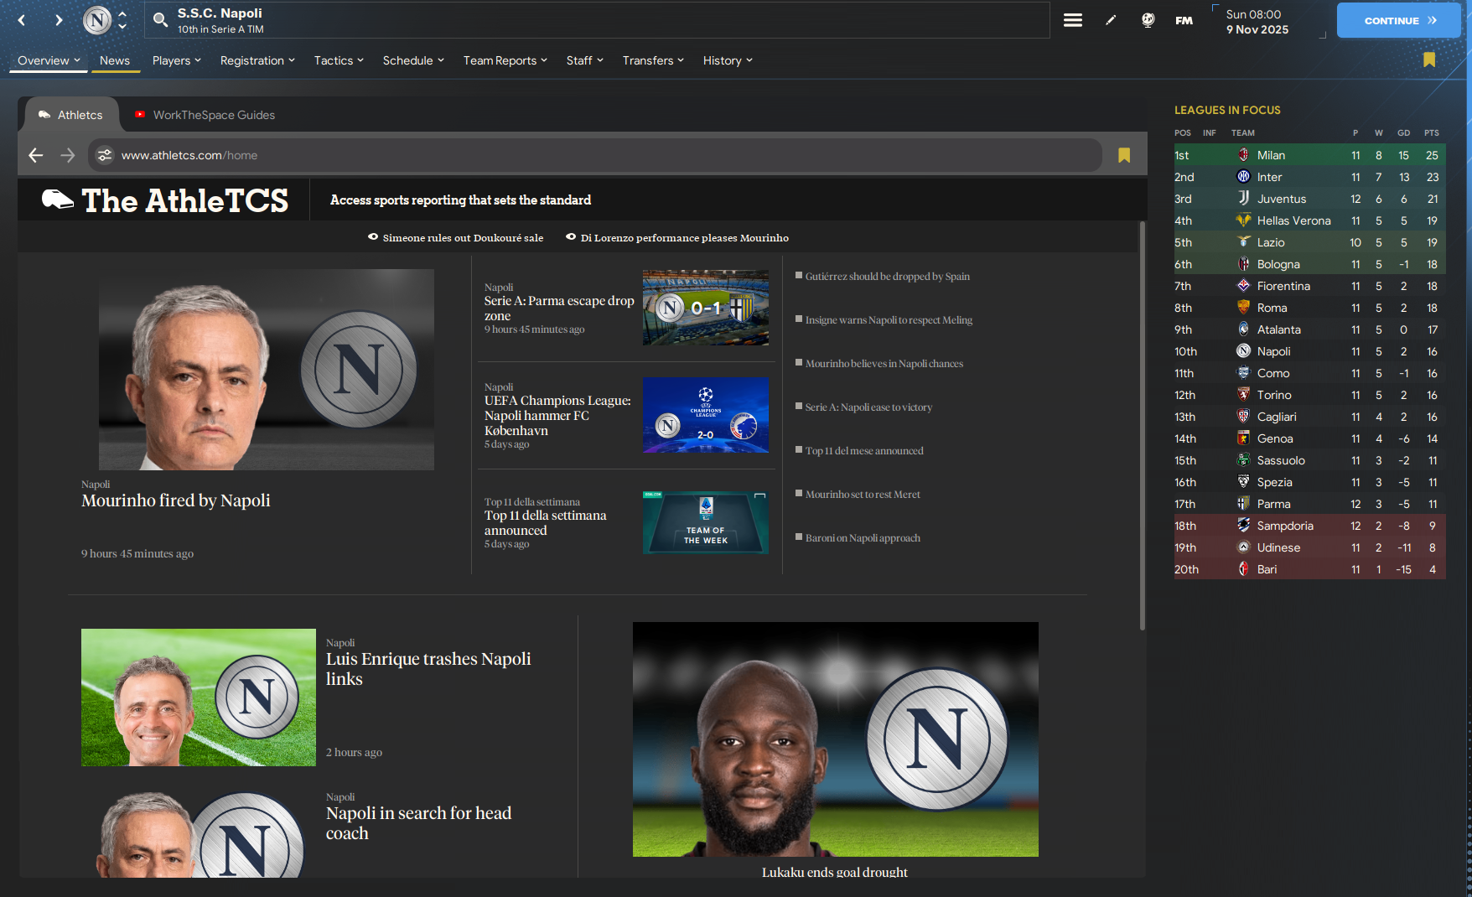Click the search magnifying glass beside S.S.C. Napoli
Image resolution: width=1472 pixels, height=897 pixels.
click(x=160, y=19)
